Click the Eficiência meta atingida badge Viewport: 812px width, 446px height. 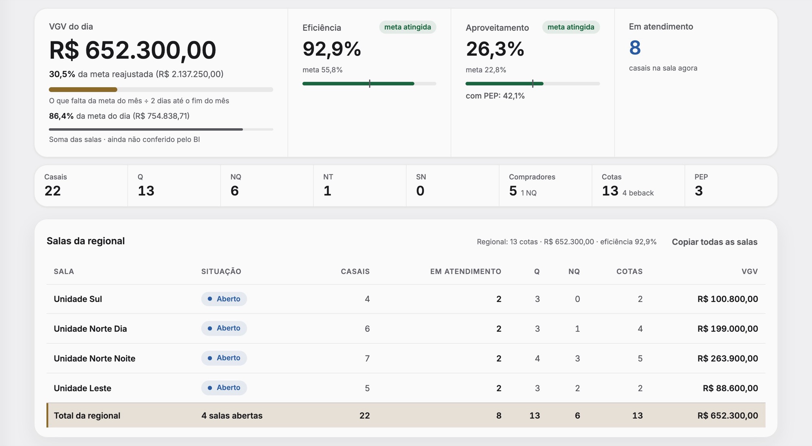pos(408,27)
